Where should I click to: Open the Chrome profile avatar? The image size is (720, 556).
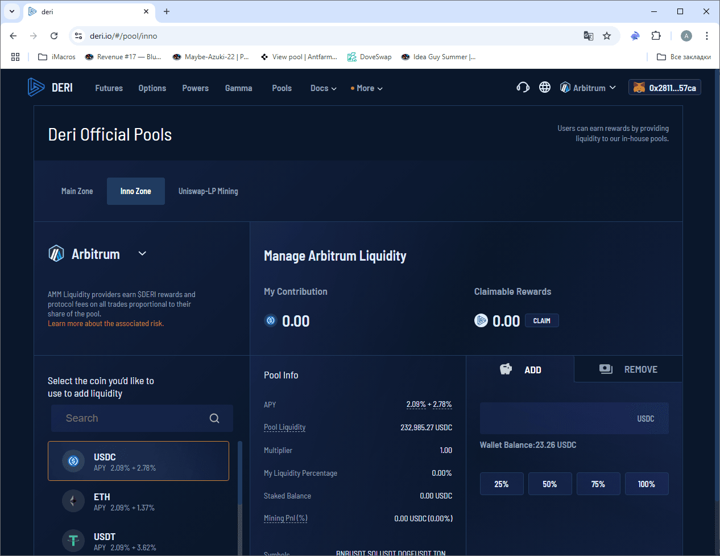pyautogui.click(x=686, y=36)
